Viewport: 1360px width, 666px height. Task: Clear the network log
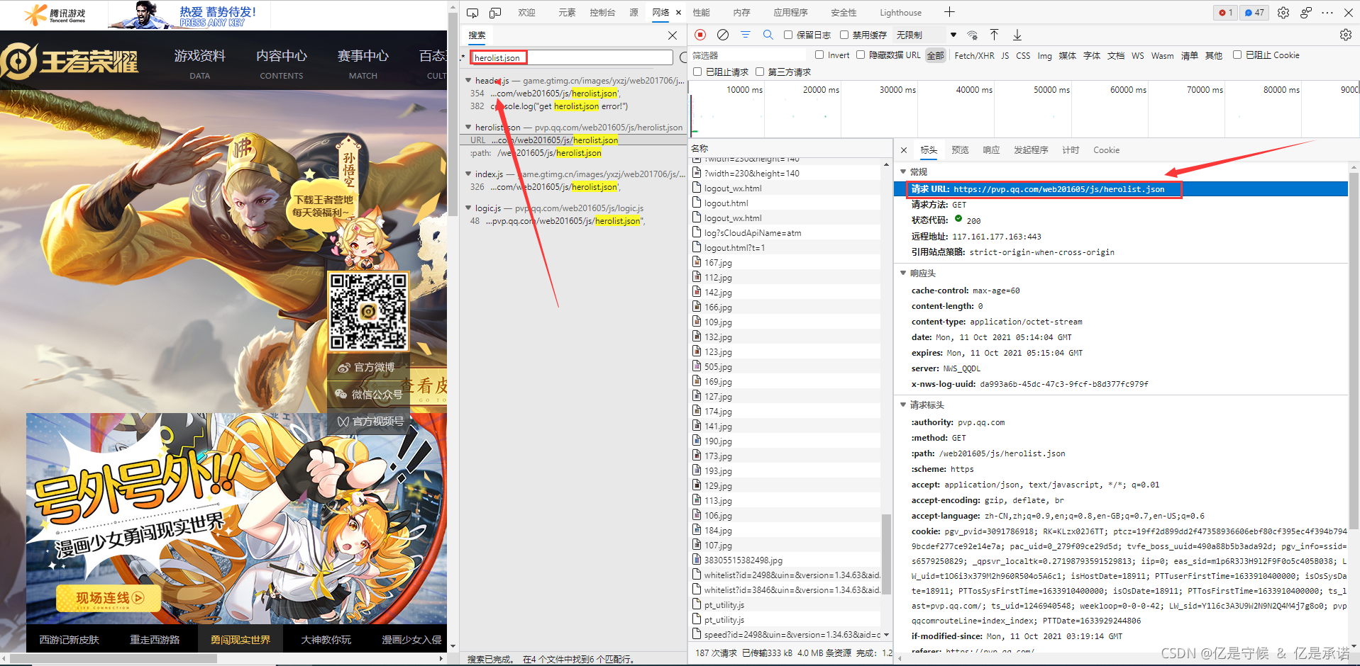pos(723,35)
